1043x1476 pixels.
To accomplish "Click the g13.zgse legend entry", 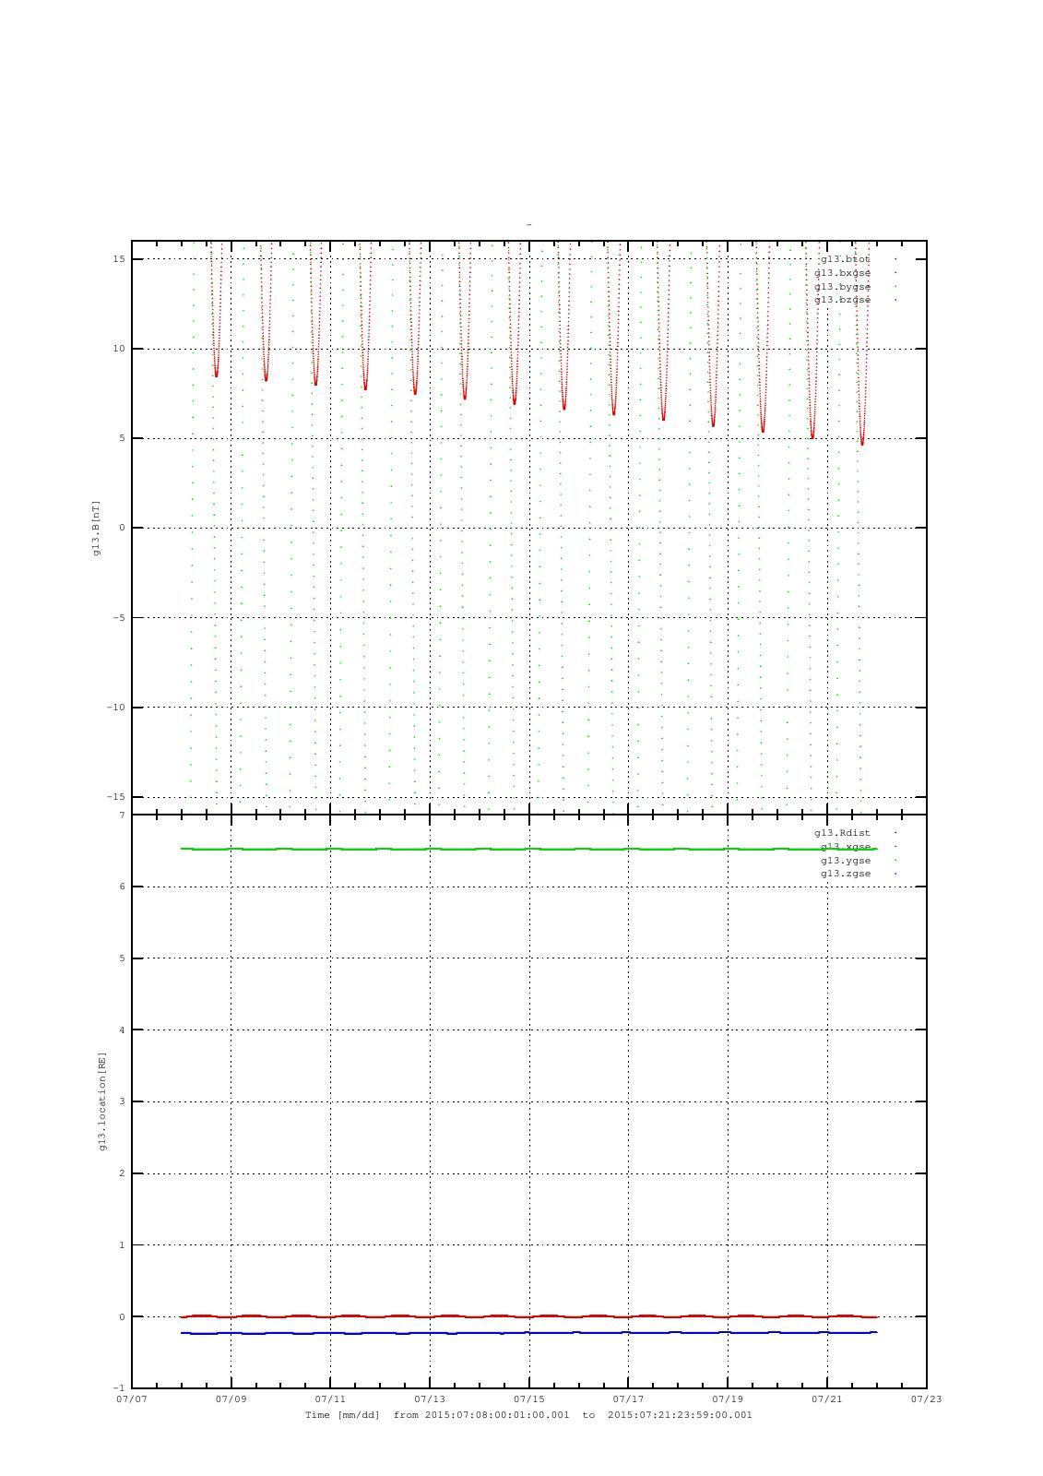I will point(846,874).
